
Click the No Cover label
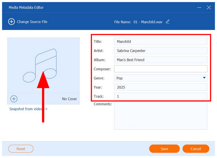point(69,99)
